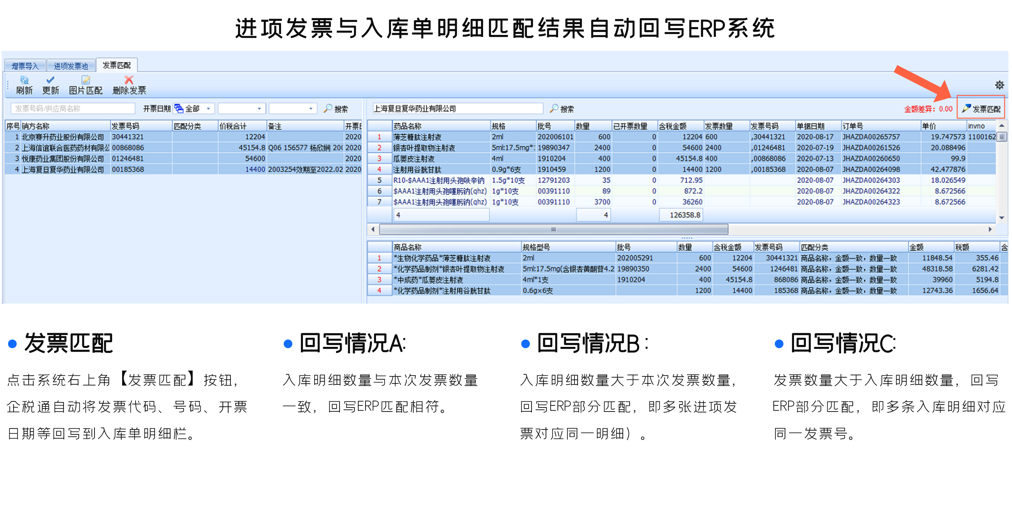Select drug row 瓜蒌皮注射液 in the warehouse grid

point(682,159)
